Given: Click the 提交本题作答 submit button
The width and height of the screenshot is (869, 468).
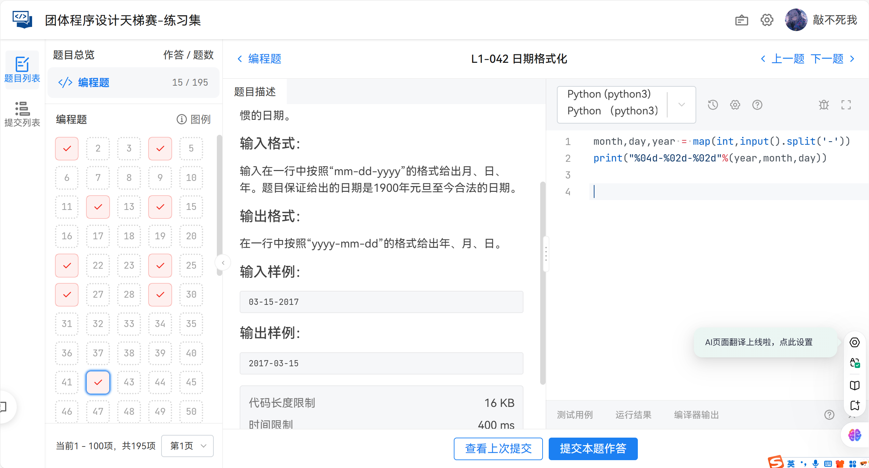Looking at the screenshot, I should tap(593, 449).
